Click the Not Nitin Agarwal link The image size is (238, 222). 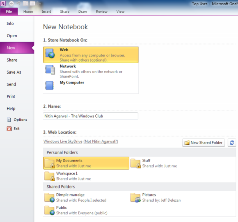(x=101, y=142)
